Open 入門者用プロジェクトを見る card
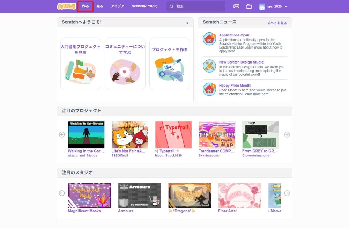349x228 pixels. [81, 64]
